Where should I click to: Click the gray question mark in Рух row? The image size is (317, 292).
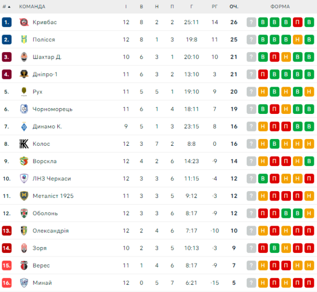(x=252, y=92)
